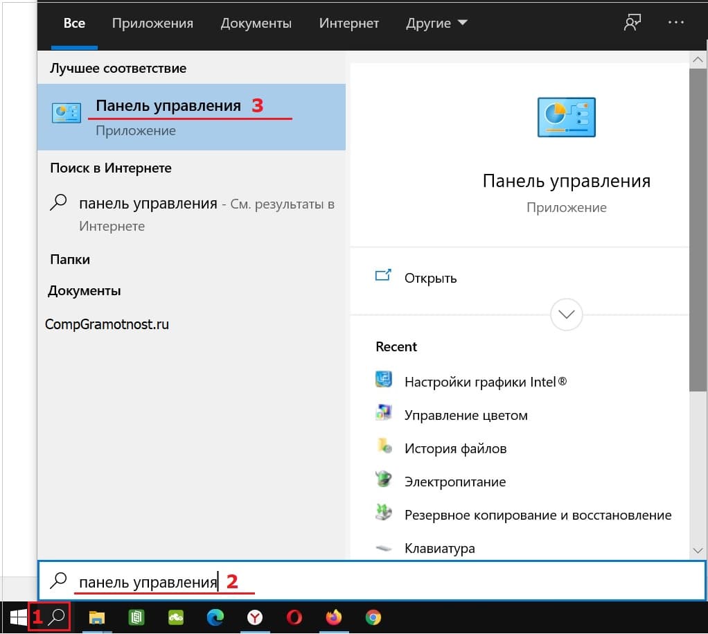Open the three-dots options menu
The height and width of the screenshot is (634, 708).
click(x=676, y=23)
